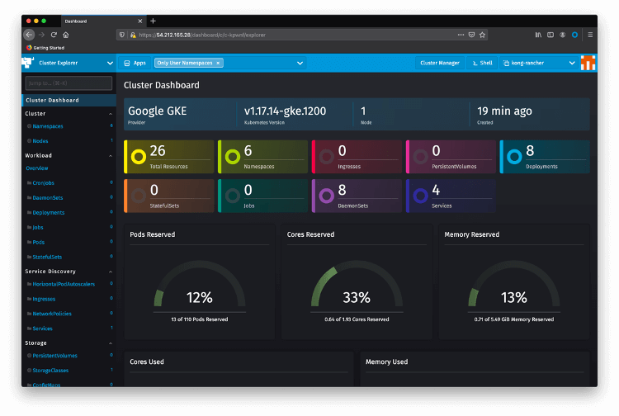Select Cluster Dashboard in the sidebar
The height and width of the screenshot is (416, 619).
pos(52,100)
